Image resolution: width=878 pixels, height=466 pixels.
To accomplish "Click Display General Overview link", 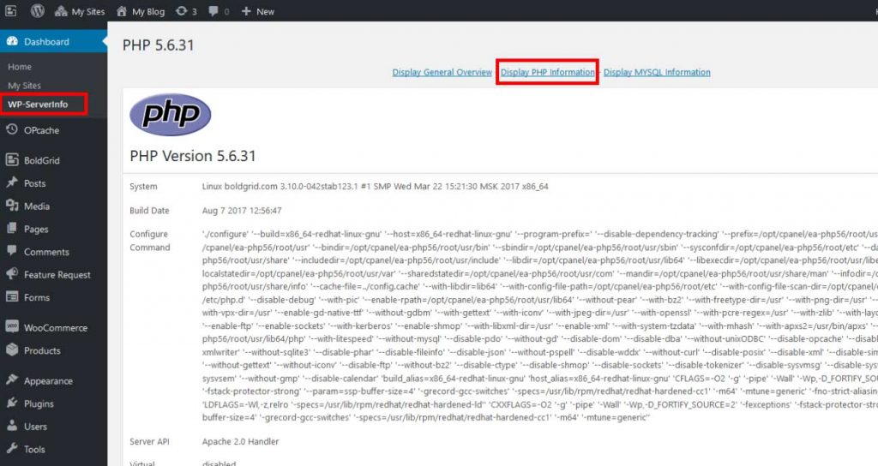I will pos(442,72).
